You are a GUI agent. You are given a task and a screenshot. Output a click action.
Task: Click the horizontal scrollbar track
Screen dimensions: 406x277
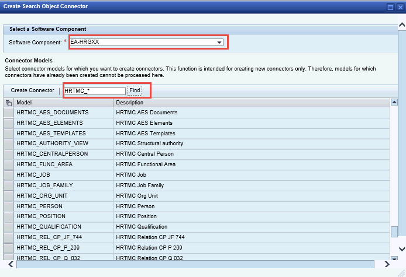[x=195, y=264]
